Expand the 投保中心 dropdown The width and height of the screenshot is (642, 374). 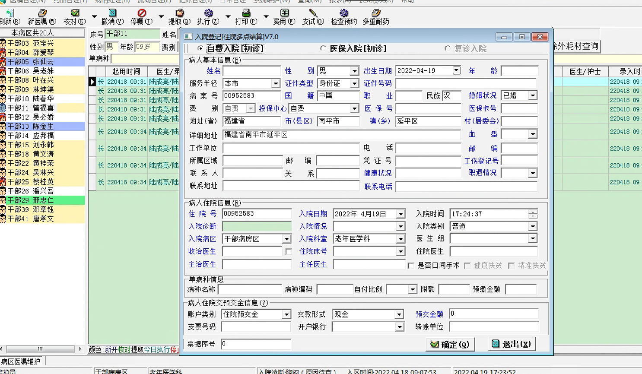tap(354, 108)
